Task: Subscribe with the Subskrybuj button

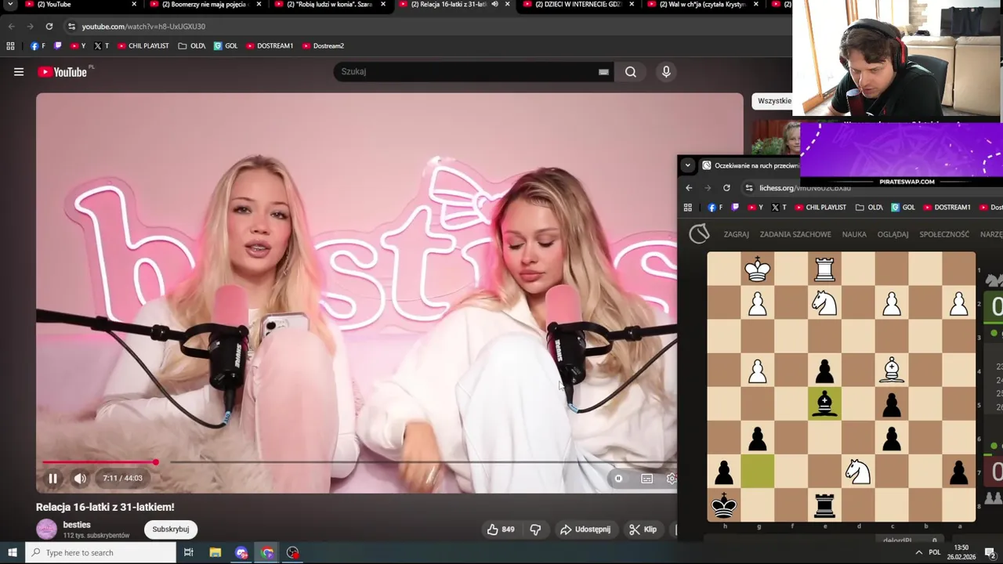Action: coord(171,530)
